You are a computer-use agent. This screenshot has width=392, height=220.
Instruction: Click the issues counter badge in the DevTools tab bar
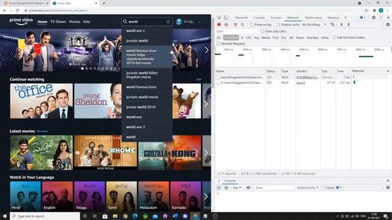pos(363,18)
